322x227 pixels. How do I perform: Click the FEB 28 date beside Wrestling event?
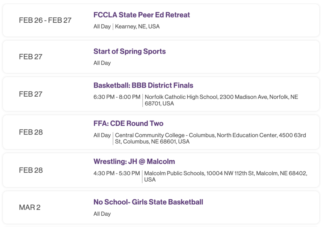coord(31,170)
